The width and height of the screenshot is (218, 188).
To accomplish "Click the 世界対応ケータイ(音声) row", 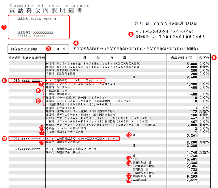I will [80, 111].
